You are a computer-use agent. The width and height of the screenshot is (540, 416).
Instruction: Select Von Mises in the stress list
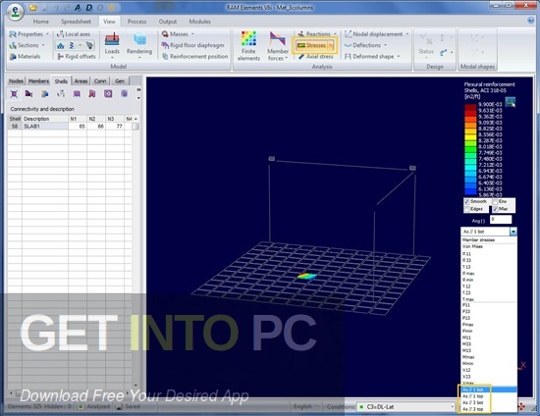(489, 246)
